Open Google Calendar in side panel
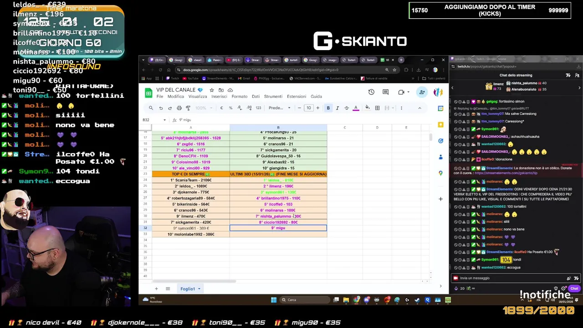 440,108
